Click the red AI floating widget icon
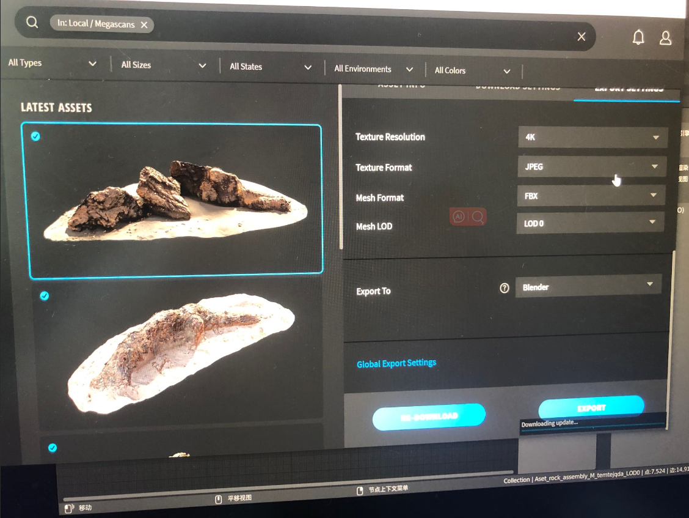 pos(459,216)
